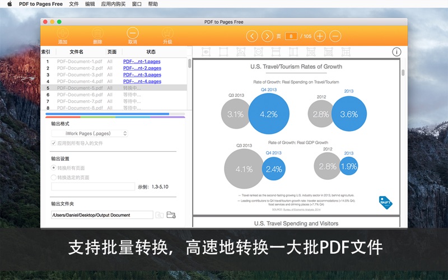Select the PDF-Document-8.pdf row
Screen dimensions: 448x280
(x=114, y=108)
